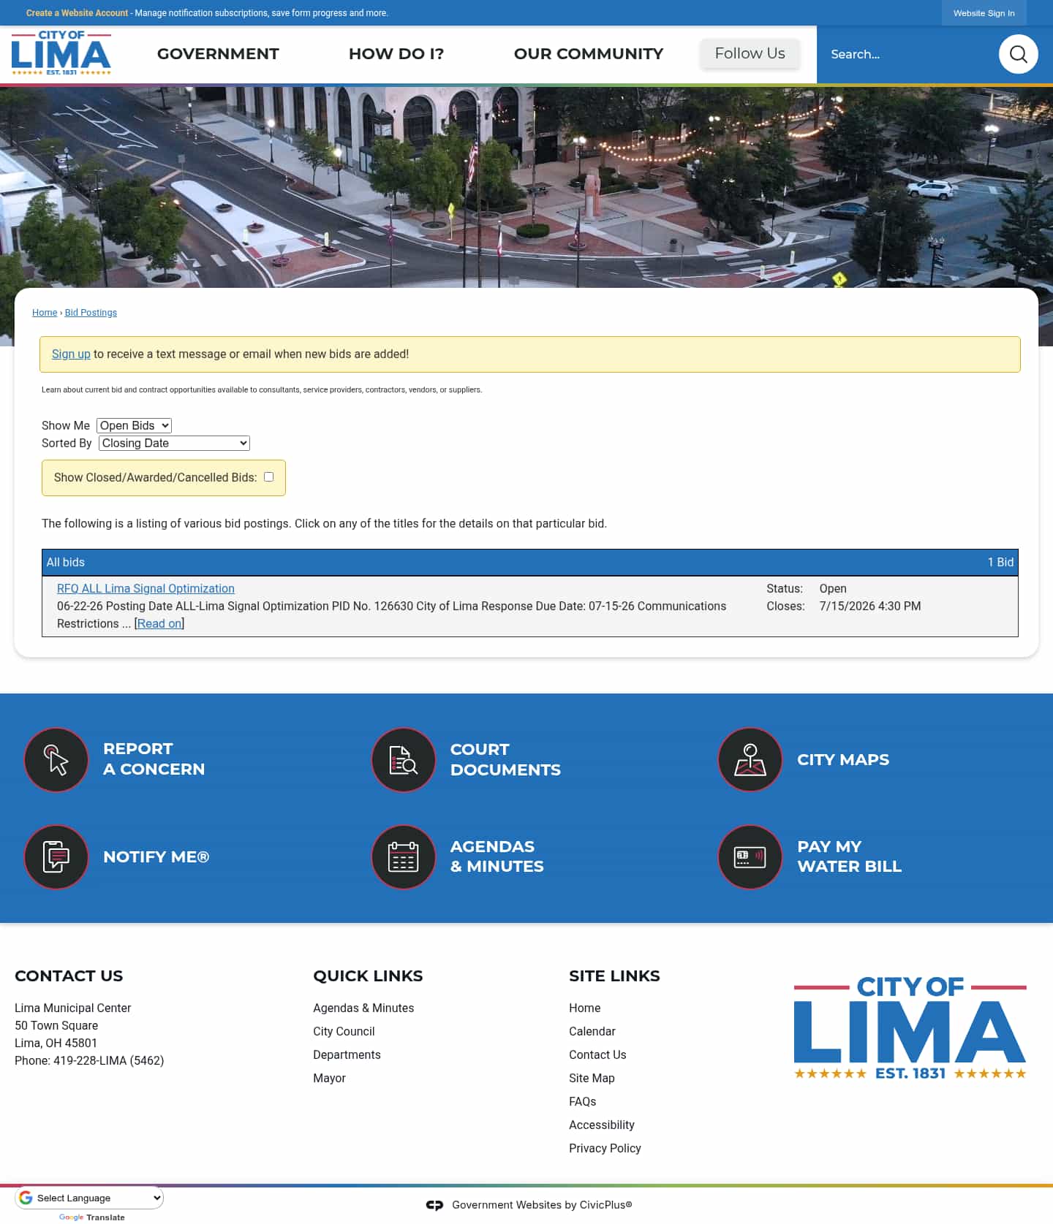
Task: Open the Notify Me icon
Action: [x=56, y=856]
